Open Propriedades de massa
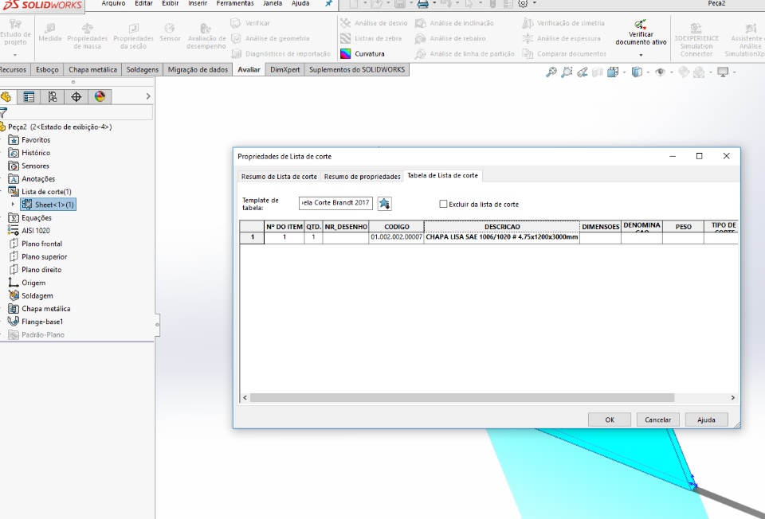The width and height of the screenshot is (765, 519). tap(88, 36)
